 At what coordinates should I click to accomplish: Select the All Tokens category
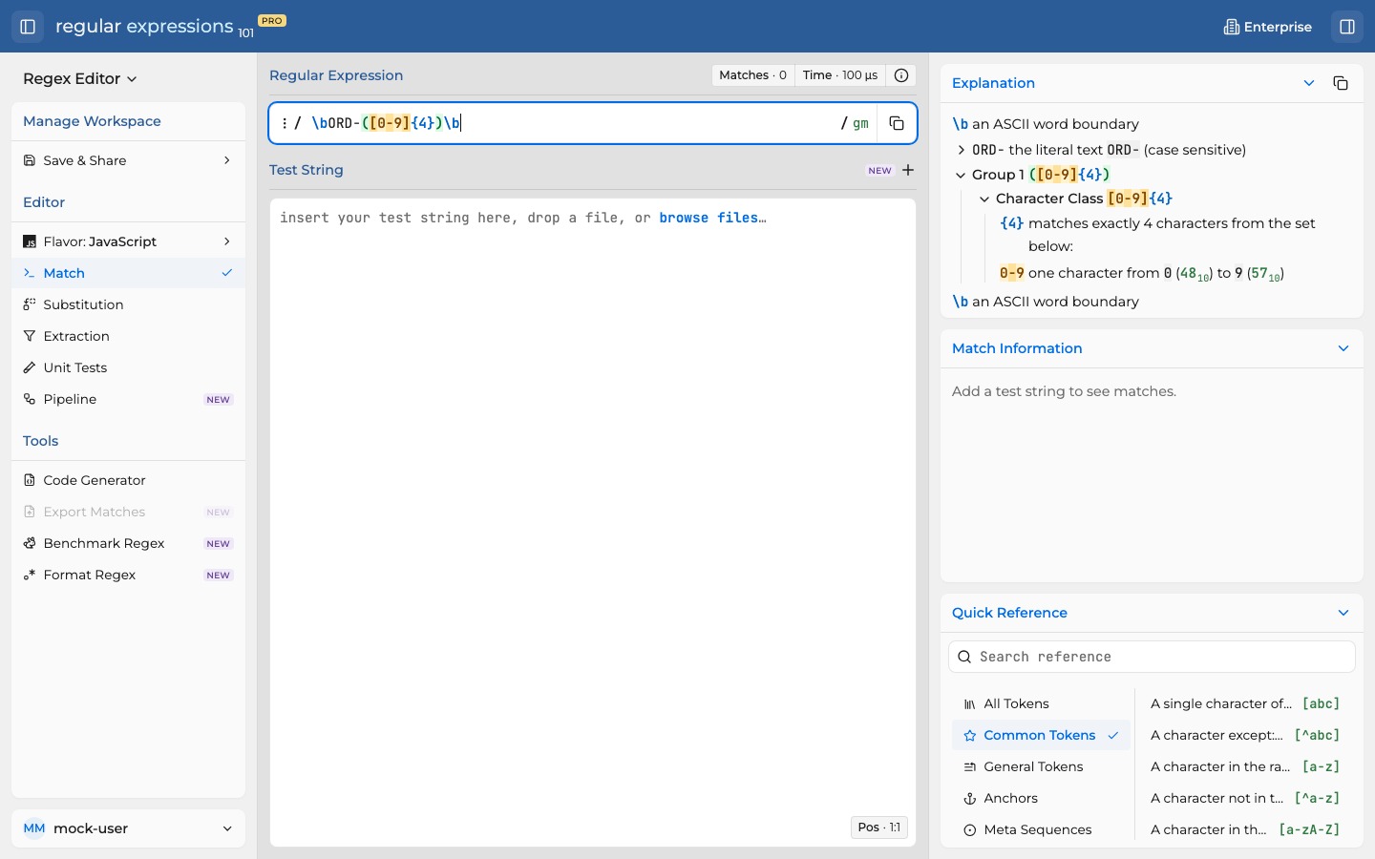(x=1042, y=703)
